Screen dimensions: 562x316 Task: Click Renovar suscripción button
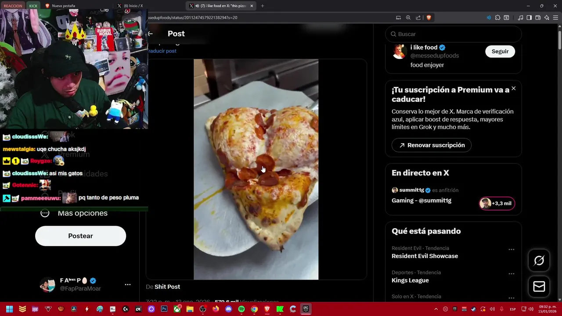tap(431, 145)
